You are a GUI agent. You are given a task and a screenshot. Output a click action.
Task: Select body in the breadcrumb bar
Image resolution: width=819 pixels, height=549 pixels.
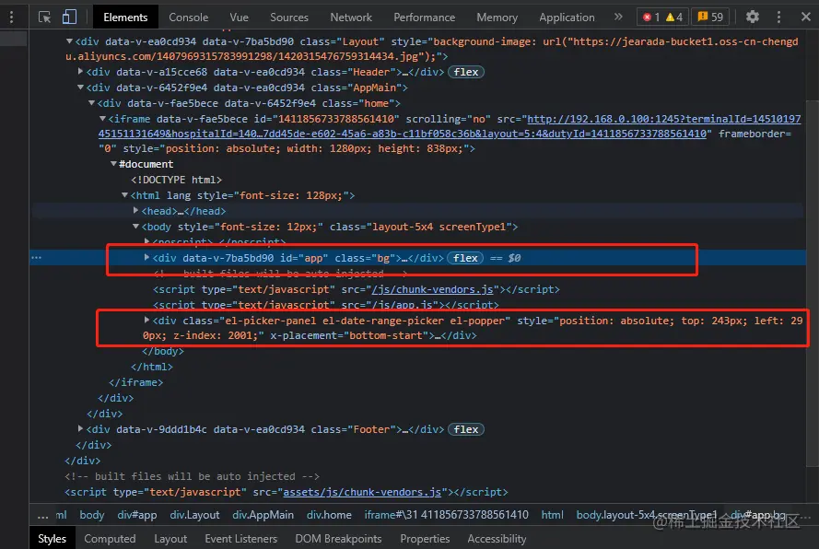(x=92, y=515)
